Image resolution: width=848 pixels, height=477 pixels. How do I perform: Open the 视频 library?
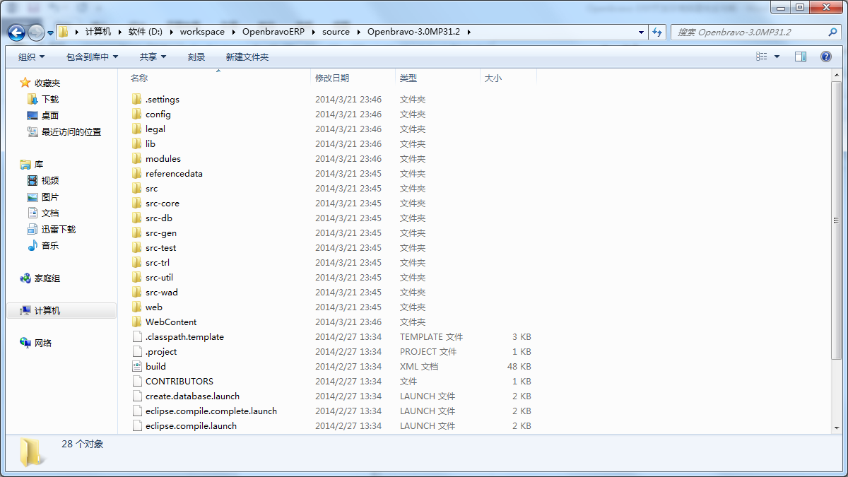tap(50, 180)
